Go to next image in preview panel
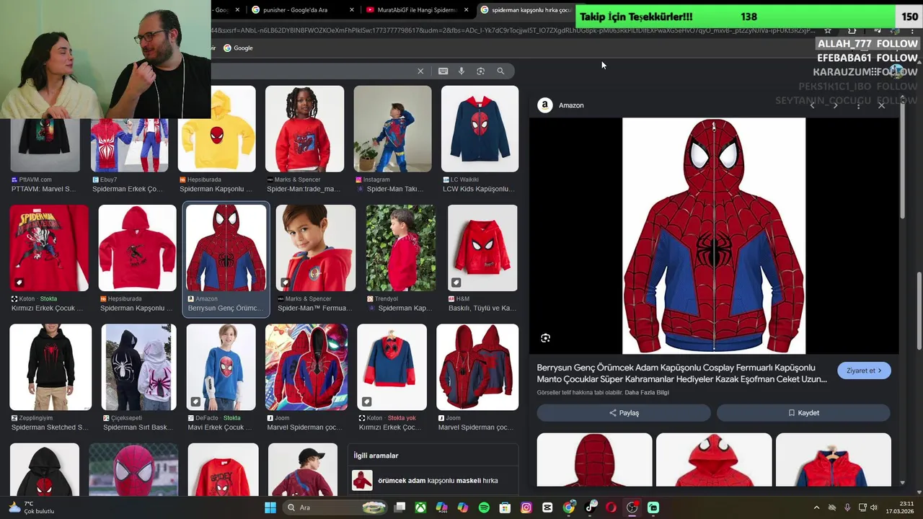Image resolution: width=923 pixels, height=519 pixels. point(835,105)
